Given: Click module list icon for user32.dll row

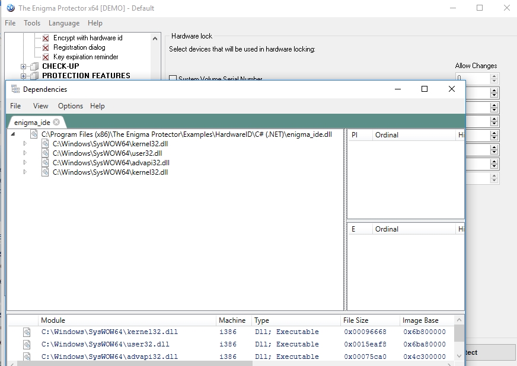Looking at the screenshot, I should (x=27, y=344).
